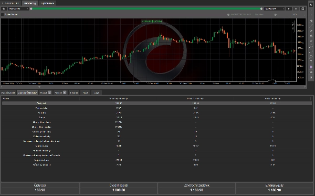Stop the backtest with the square stop button
Screen dimensions: 315x196
[x=296, y=8]
